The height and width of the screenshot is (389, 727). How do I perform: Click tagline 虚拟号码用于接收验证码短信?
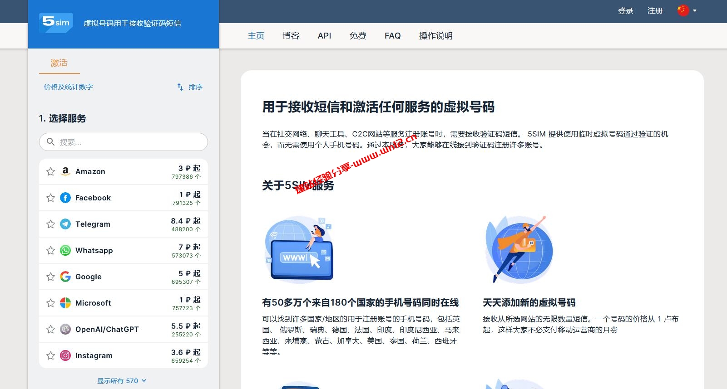(x=132, y=23)
